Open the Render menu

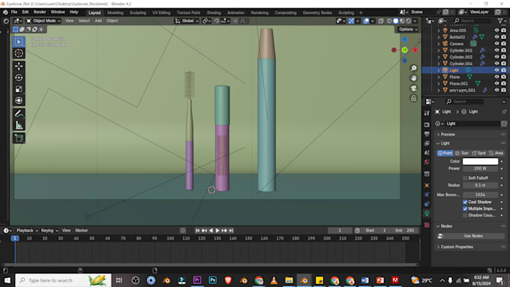(40, 12)
